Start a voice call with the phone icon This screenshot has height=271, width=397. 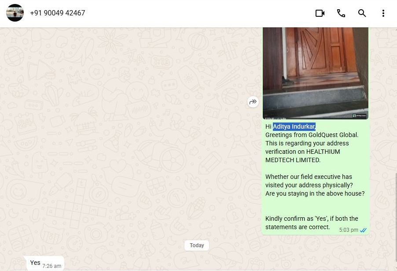point(341,13)
